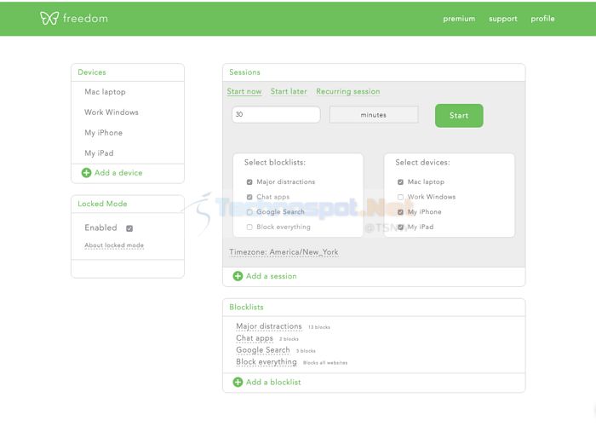Click the Locked Mode panel heading
This screenshot has height=426, width=596.
(x=102, y=204)
